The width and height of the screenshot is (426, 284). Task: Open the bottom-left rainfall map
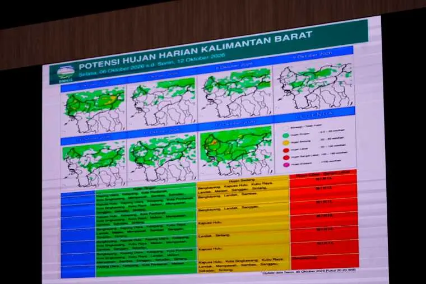[x=94, y=165]
